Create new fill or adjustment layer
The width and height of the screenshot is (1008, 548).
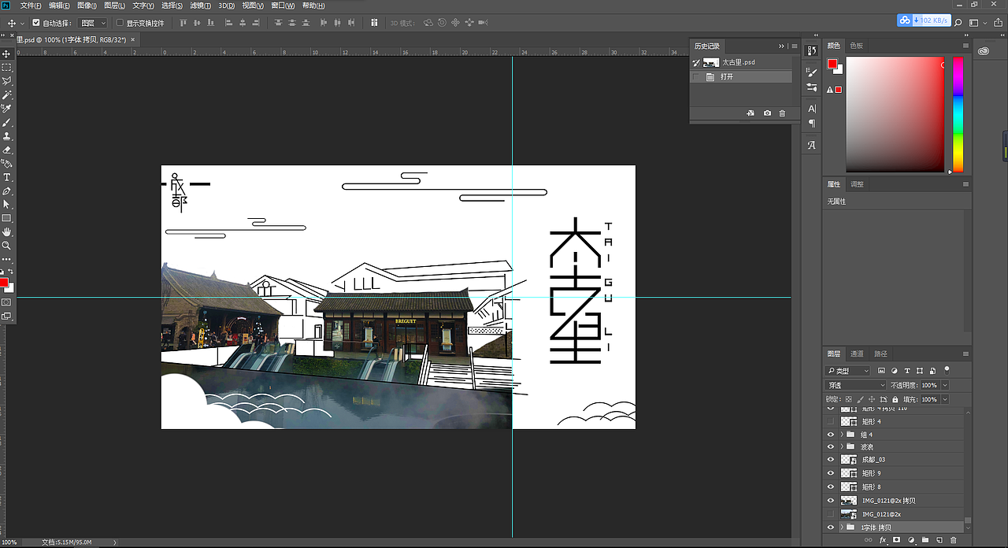911,540
